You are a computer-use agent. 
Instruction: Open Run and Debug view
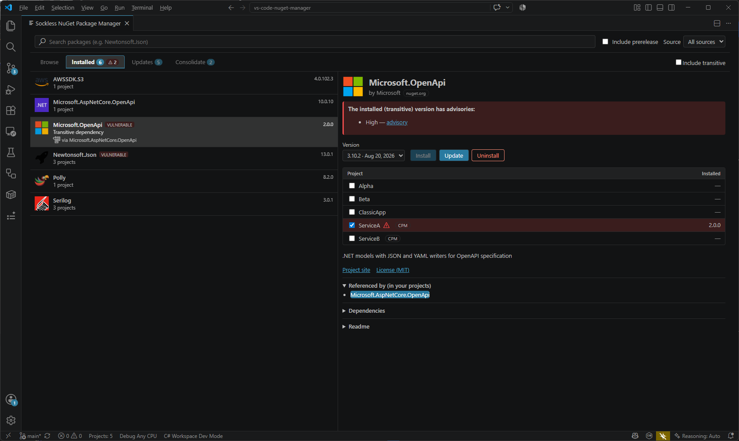point(11,90)
